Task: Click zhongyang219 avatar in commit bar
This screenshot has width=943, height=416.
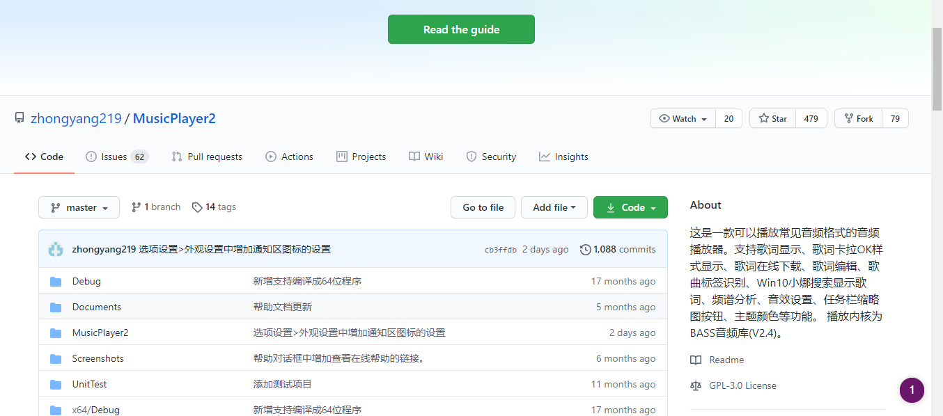Action: 56,249
